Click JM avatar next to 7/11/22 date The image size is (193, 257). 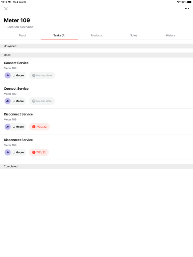pyautogui.click(x=8, y=153)
